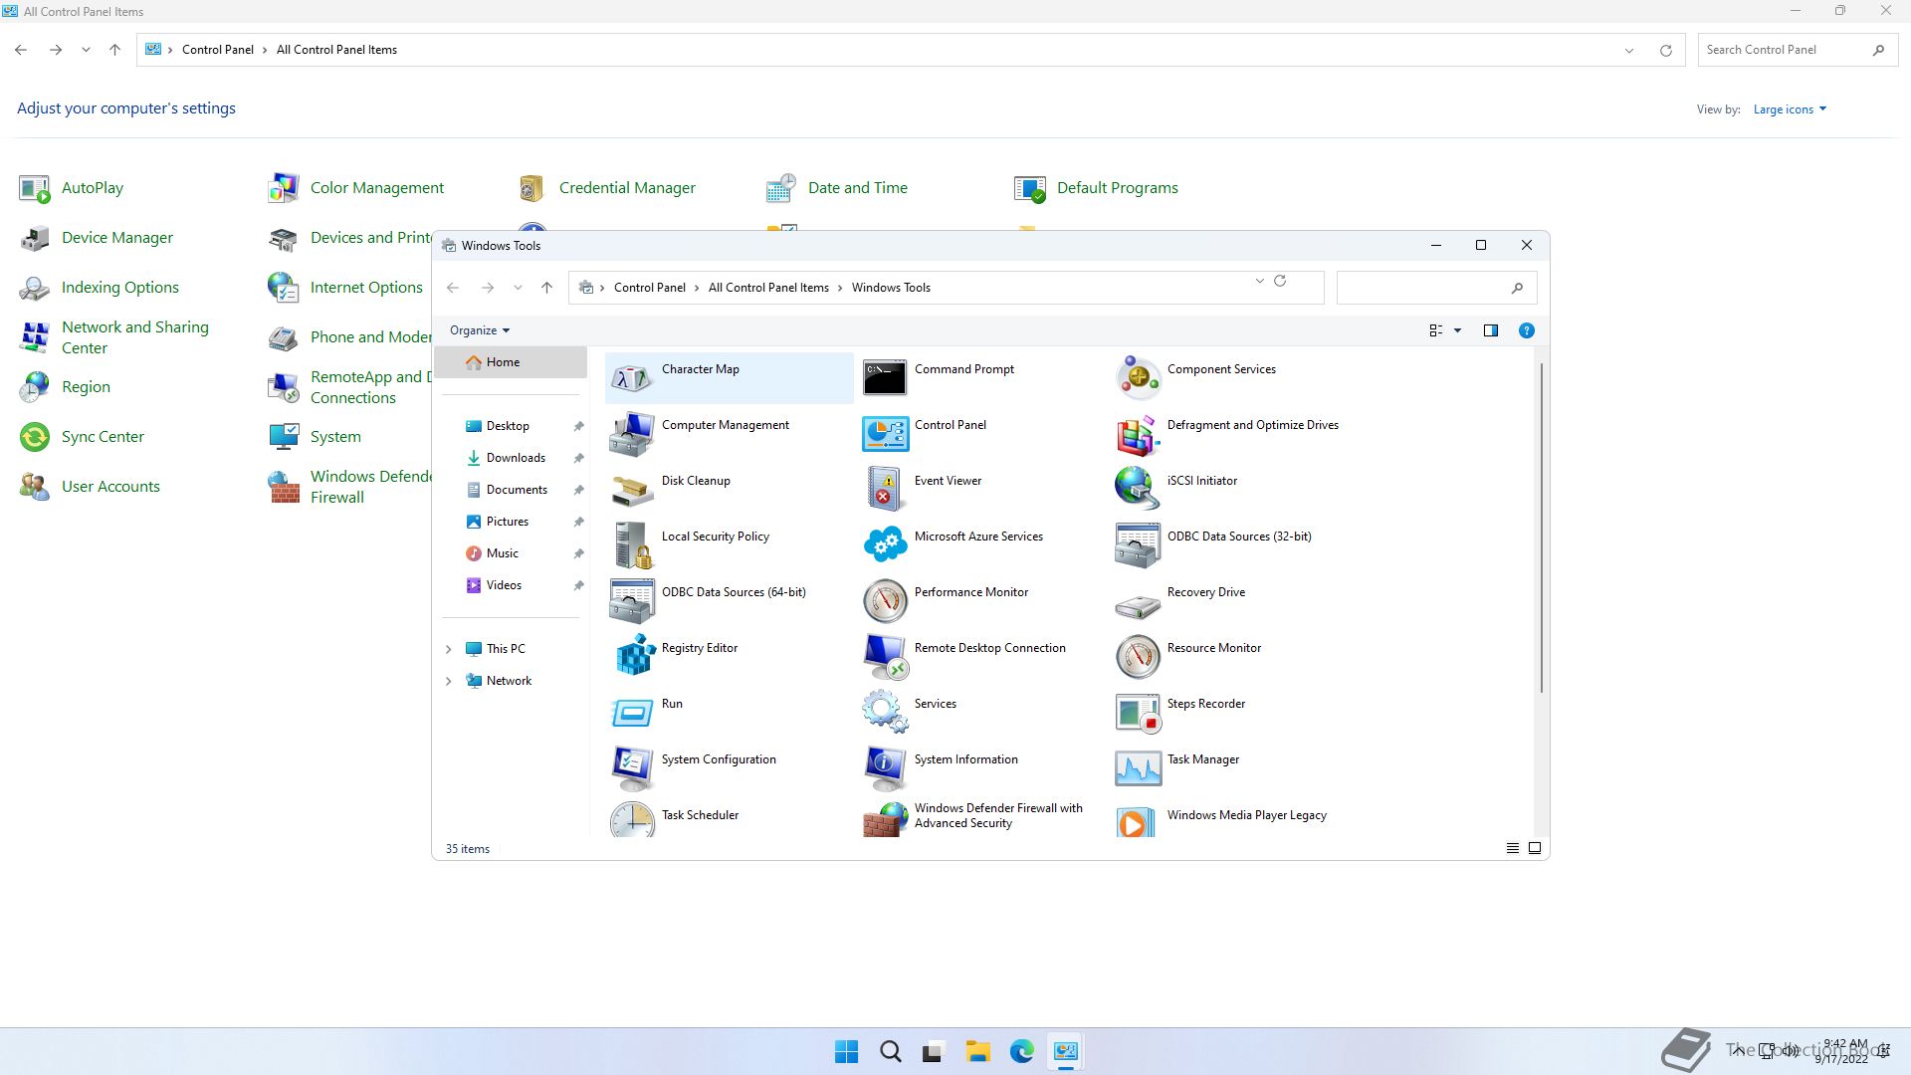Open Defragment and Optimize Drives icon

pos(1138,434)
